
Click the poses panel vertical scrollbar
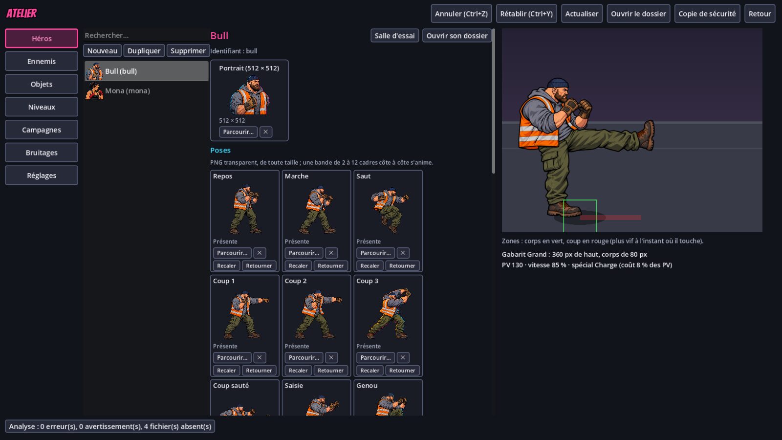493,101
